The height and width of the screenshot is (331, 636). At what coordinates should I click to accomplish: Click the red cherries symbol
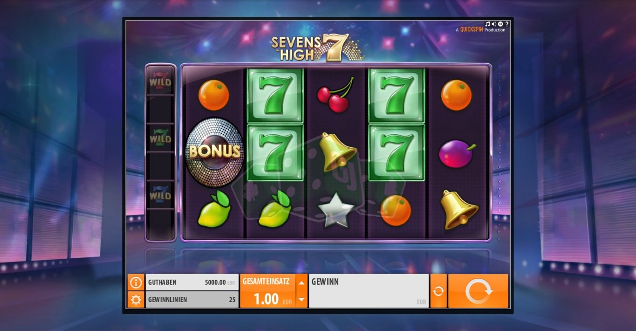click(x=336, y=95)
